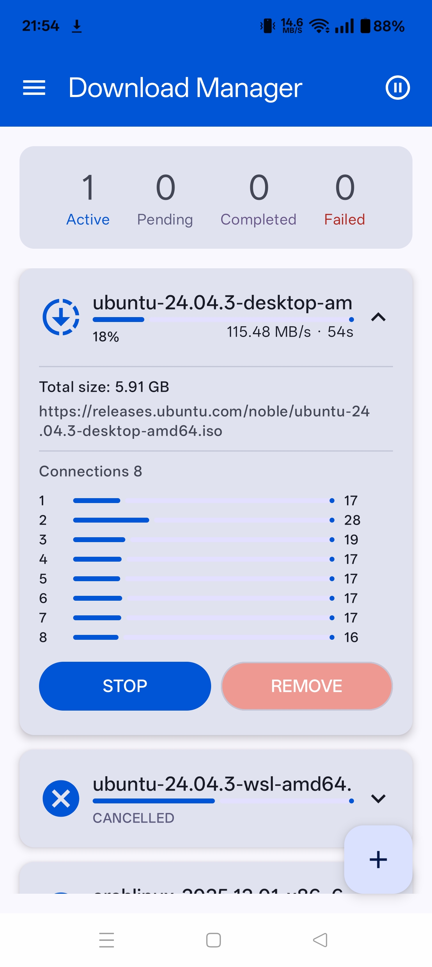Tap the Android back navigation icon
432x967 pixels.
pyautogui.click(x=320, y=940)
